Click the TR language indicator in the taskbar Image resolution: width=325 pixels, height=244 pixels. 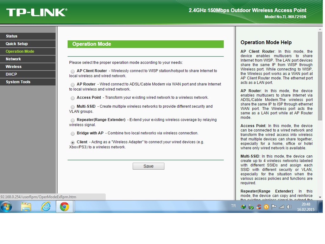point(233,206)
